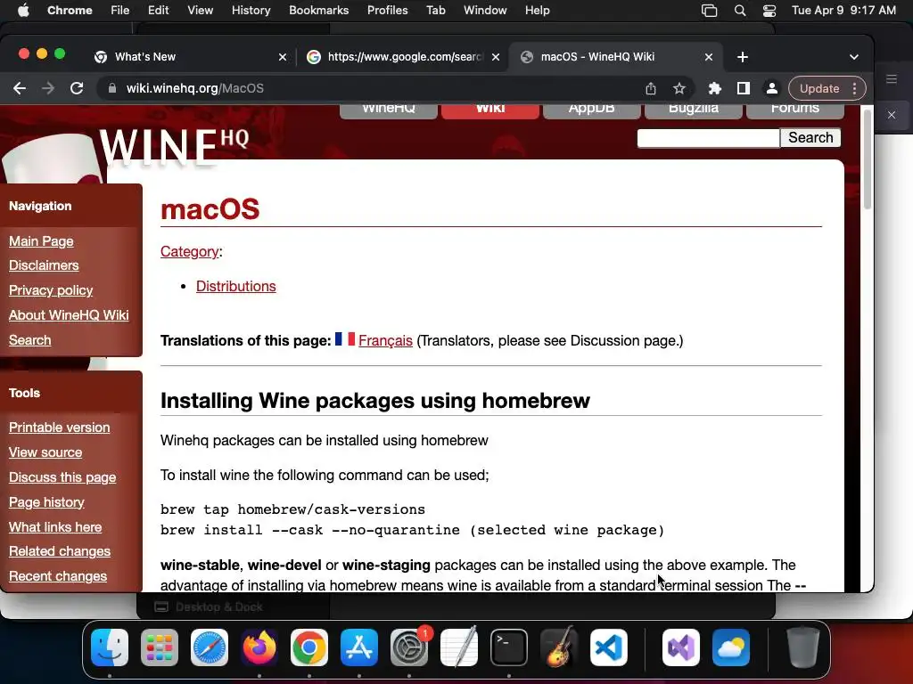Viewport: 913px width, 684px height.
Task: Click the wiki Search button
Action: (810, 138)
